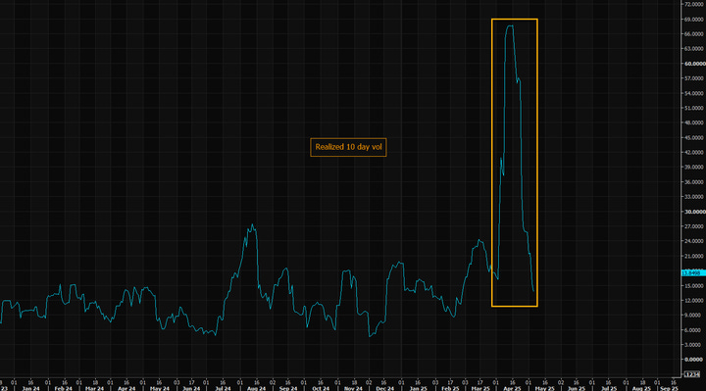Click the Nov 24 month label

click(x=353, y=388)
